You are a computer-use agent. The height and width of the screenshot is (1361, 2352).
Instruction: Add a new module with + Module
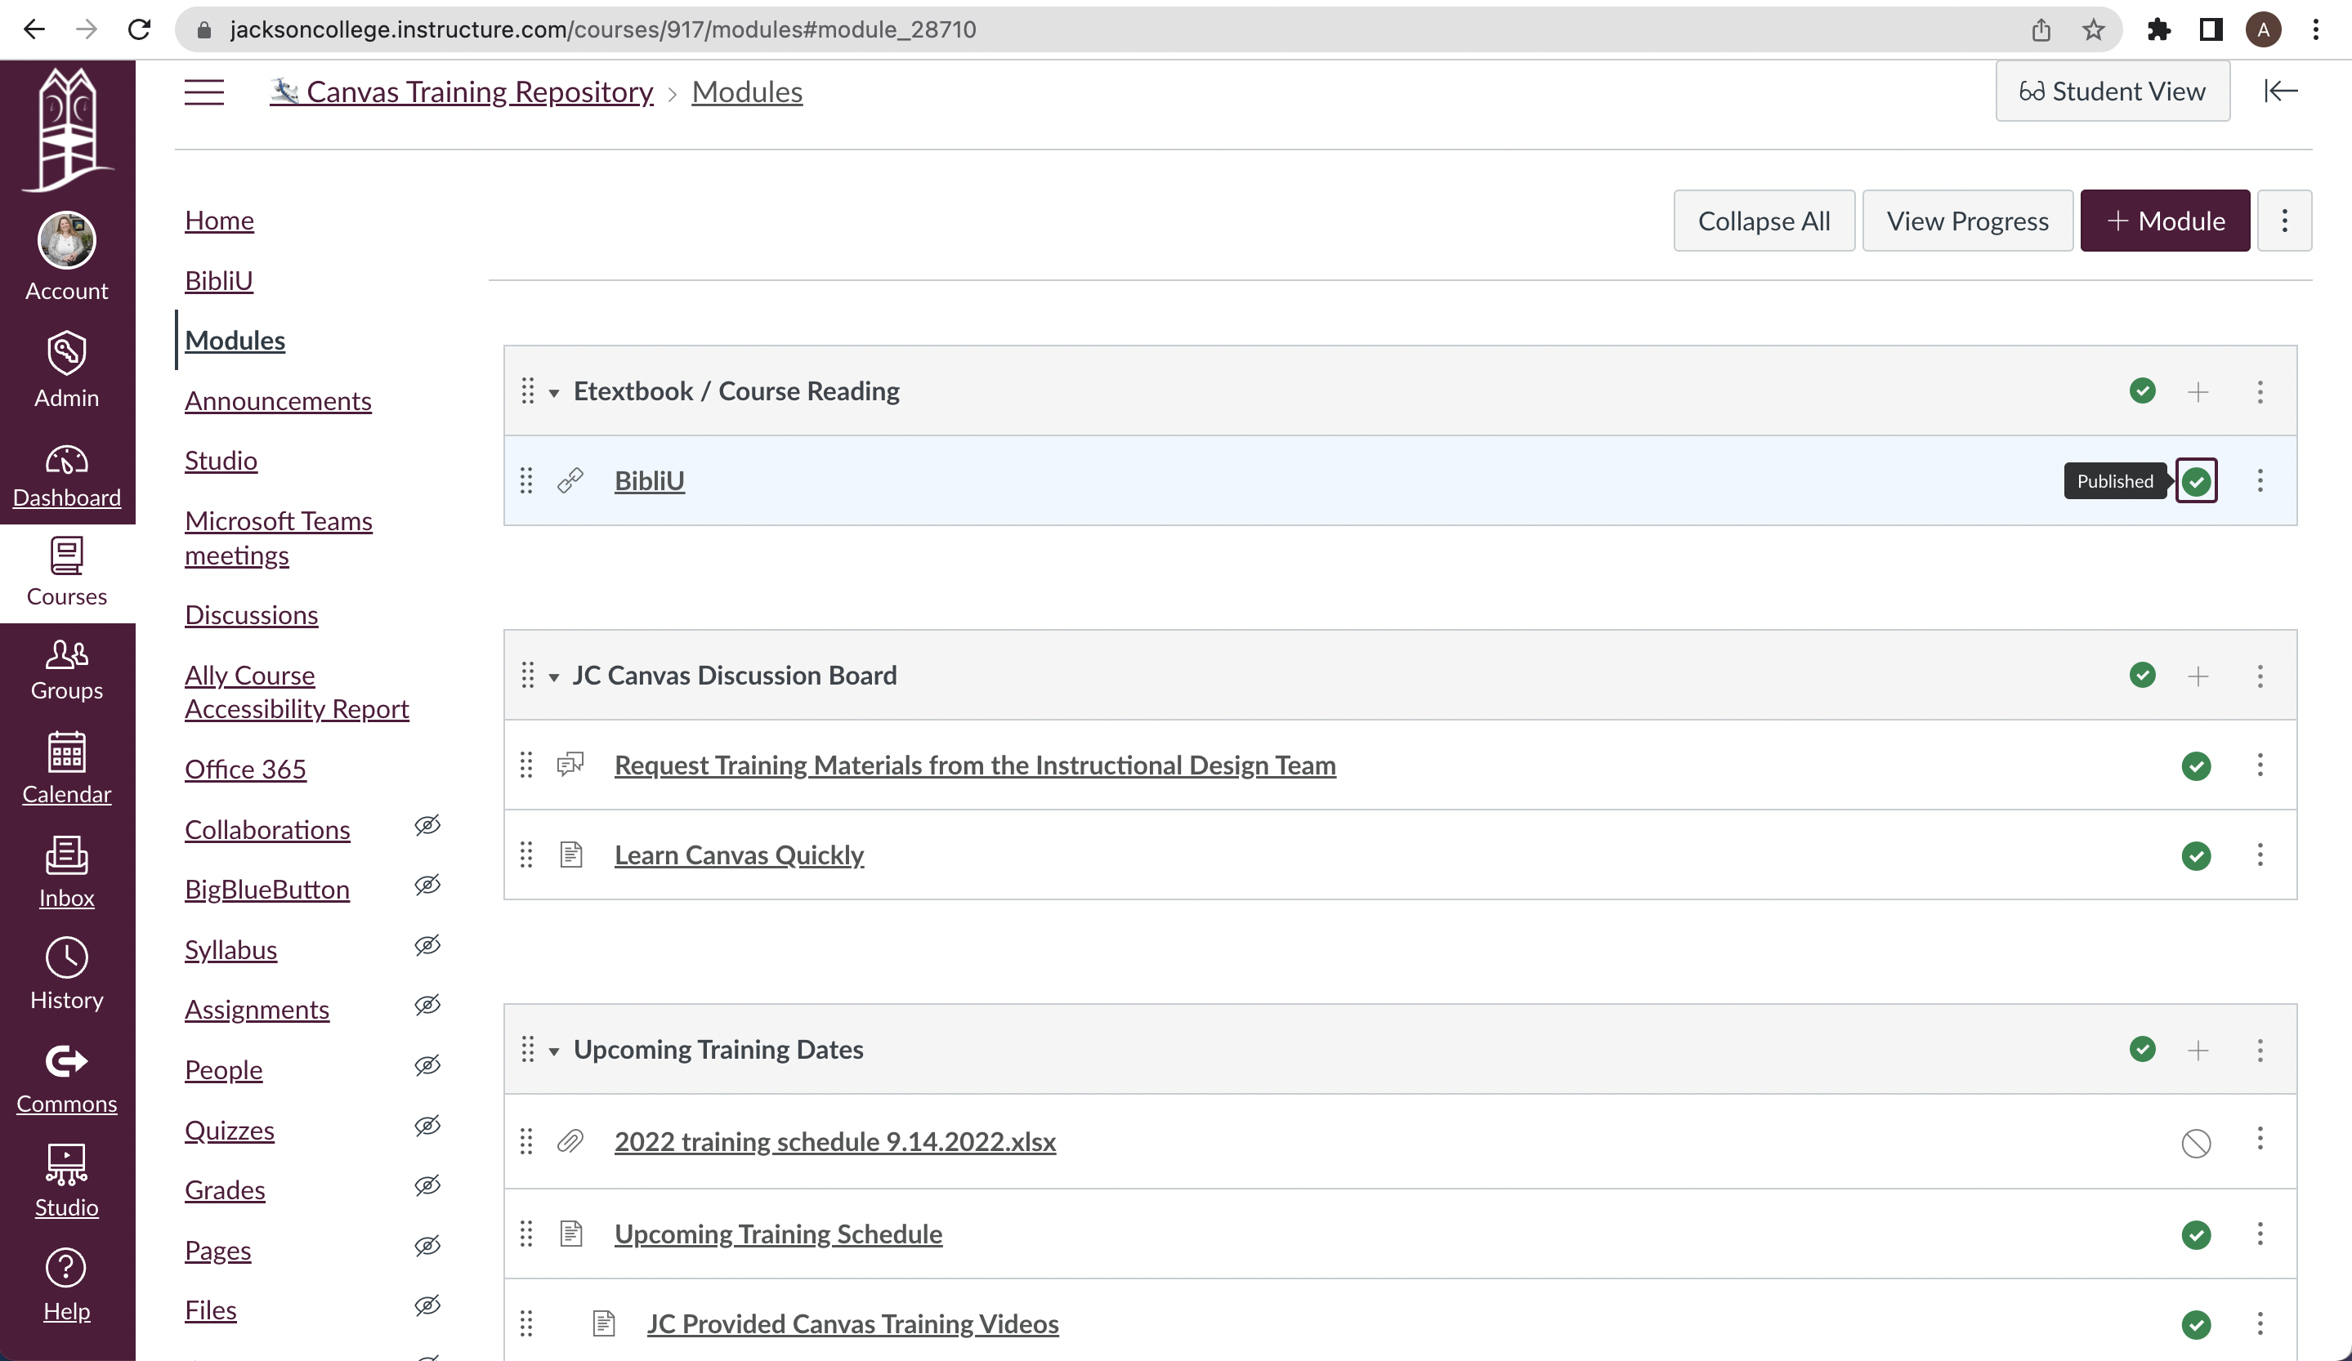point(2164,221)
